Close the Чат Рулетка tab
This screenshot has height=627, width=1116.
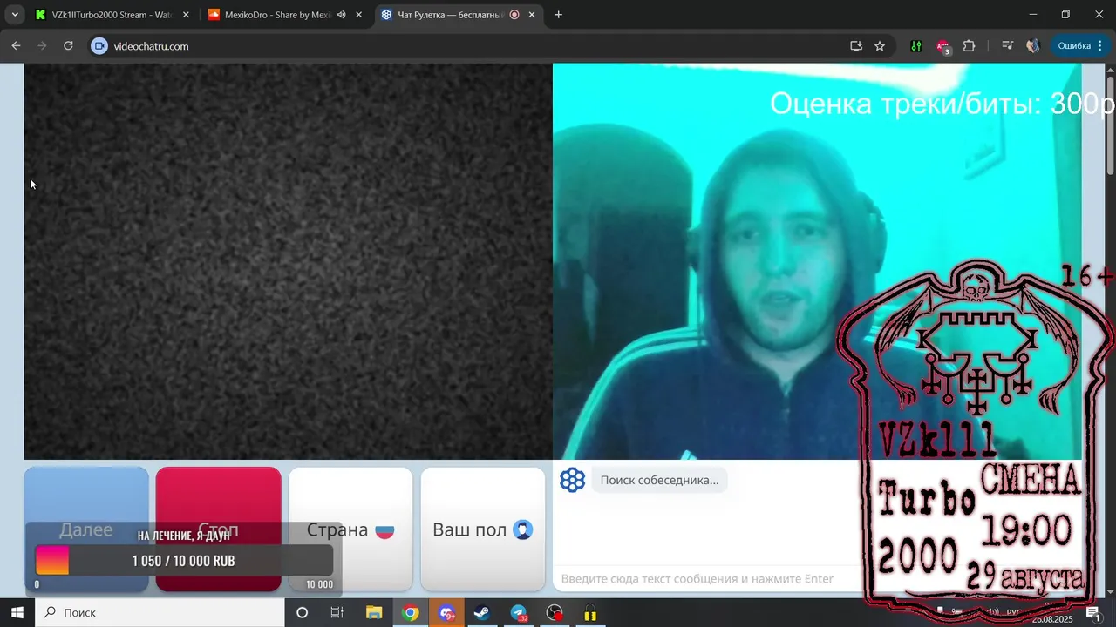(532, 15)
